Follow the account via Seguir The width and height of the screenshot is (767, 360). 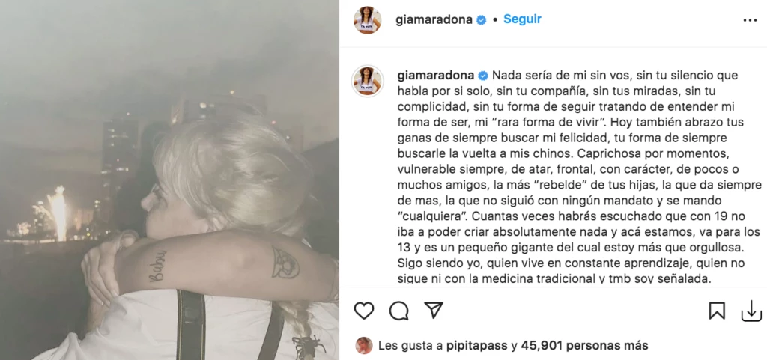click(522, 19)
